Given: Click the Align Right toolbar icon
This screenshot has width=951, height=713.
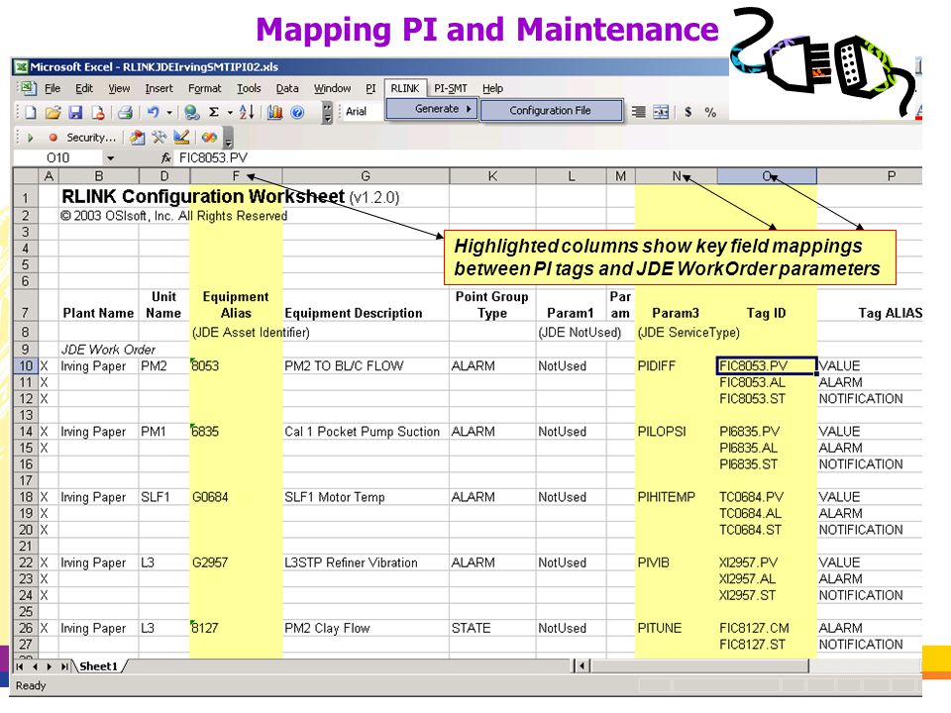Looking at the screenshot, I should tap(638, 112).
